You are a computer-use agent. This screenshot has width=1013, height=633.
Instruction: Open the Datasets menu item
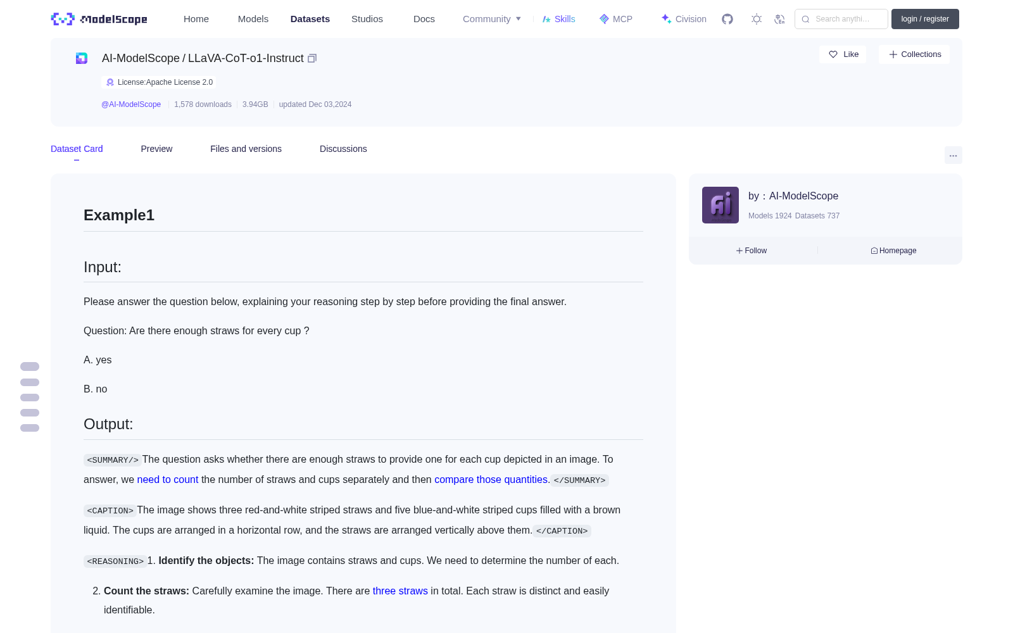310,19
